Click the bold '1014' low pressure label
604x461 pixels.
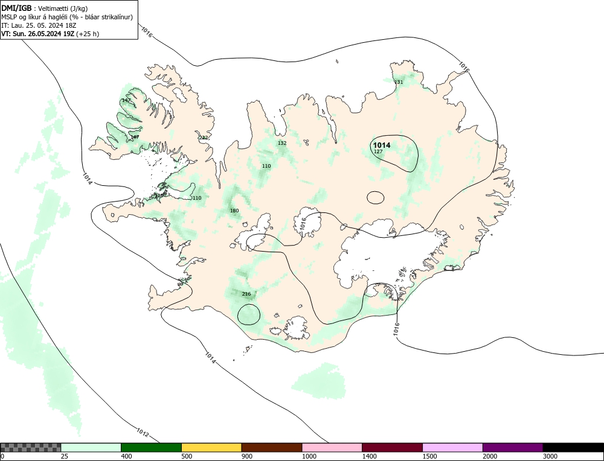(382, 145)
